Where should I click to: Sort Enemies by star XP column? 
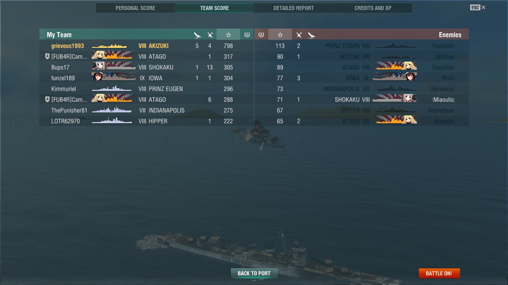point(280,35)
